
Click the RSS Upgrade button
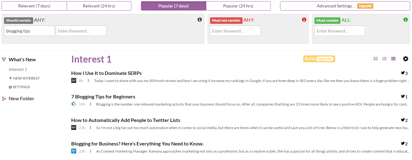click(319, 59)
